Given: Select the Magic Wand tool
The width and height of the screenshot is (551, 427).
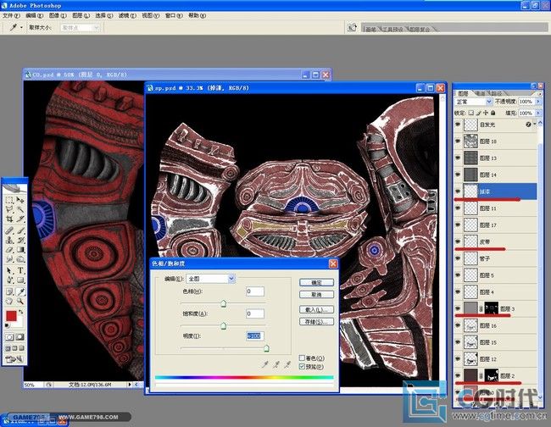Looking at the screenshot, I should (20, 209).
